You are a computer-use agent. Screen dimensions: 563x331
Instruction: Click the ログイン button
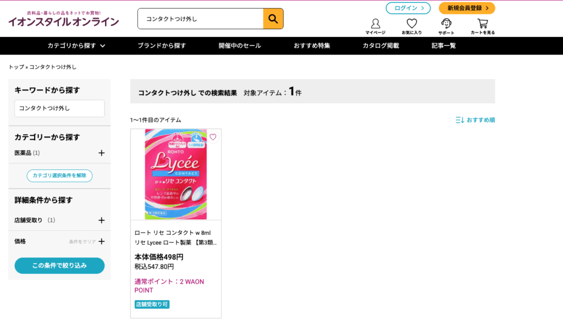[408, 8]
